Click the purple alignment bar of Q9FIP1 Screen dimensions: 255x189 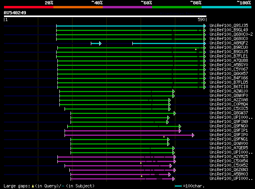(122, 131)
